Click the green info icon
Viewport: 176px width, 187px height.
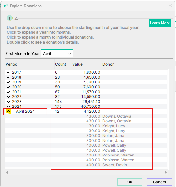click(10, 18)
